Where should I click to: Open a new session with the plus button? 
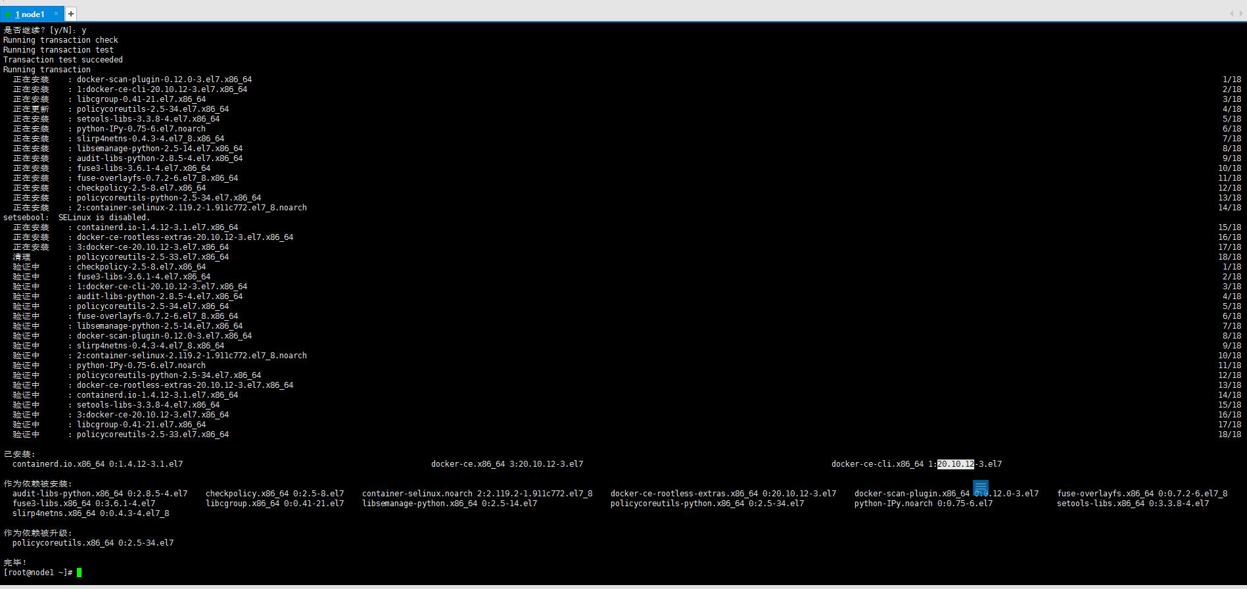pos(71,14)
